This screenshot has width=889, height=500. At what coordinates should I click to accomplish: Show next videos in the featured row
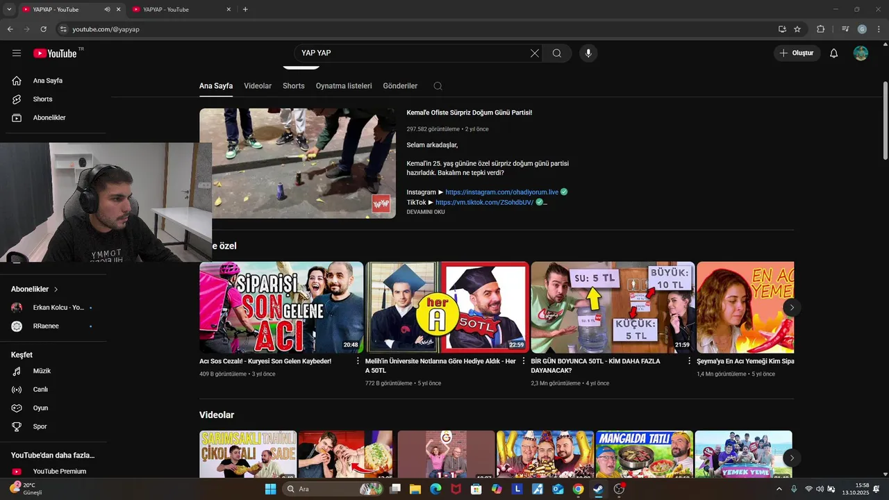click(791, 307)
